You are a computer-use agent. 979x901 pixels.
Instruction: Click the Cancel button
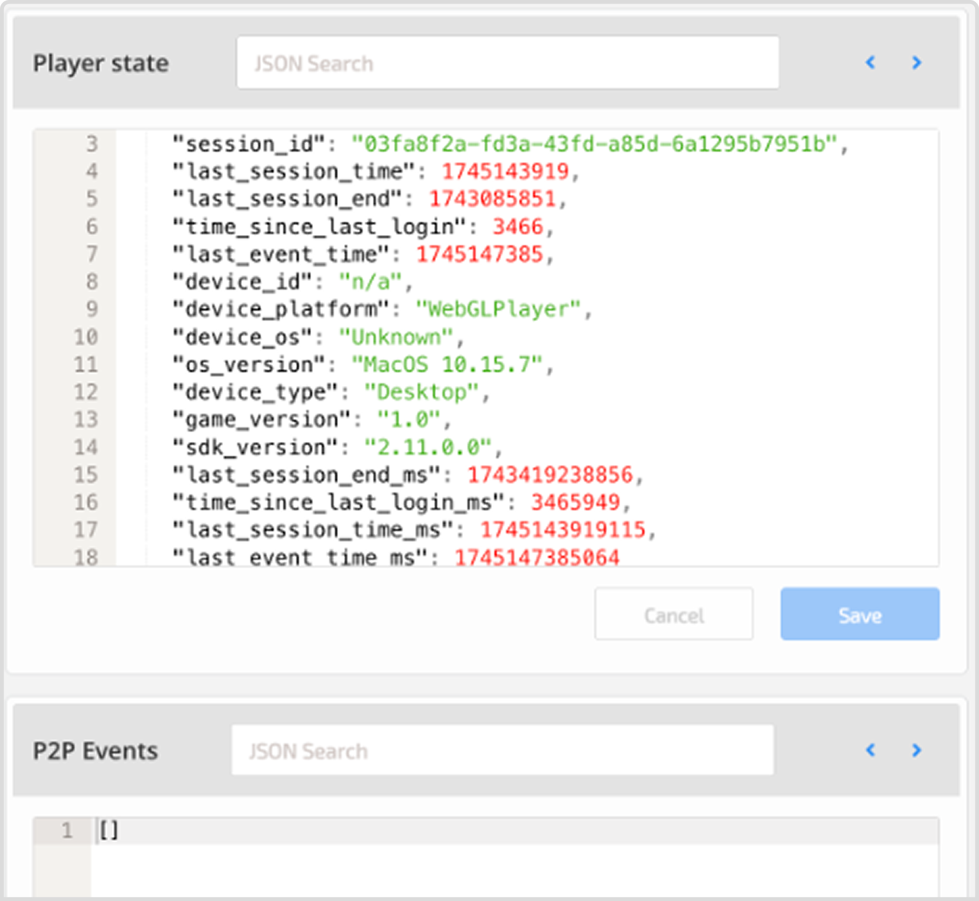point(674,614)
